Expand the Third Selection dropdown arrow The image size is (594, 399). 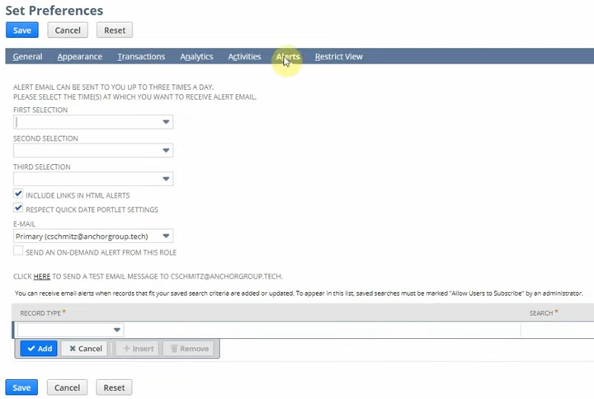pyautogui.click(x=166, y=179)
